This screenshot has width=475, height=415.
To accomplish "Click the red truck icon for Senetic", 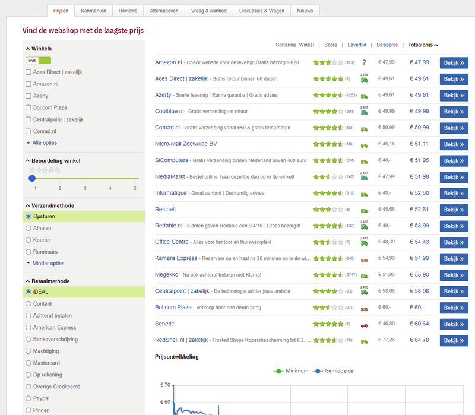I will click(364, 325).
